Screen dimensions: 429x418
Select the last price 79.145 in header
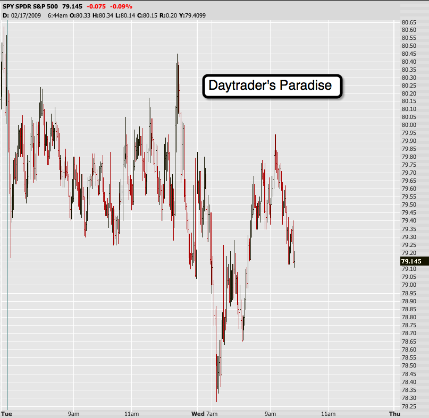pyautogui.click(x=72, y=6)
